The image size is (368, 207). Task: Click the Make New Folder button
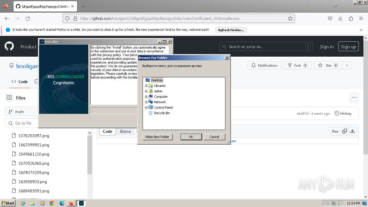[x=157, y=137]
